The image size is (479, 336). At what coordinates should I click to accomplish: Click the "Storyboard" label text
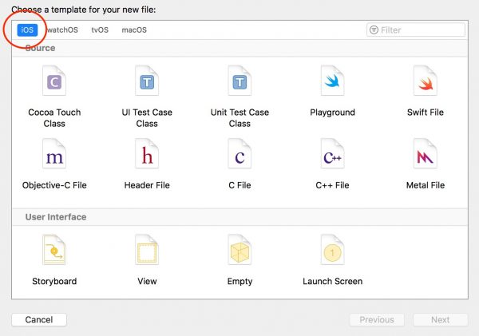[x=54, y=281]
